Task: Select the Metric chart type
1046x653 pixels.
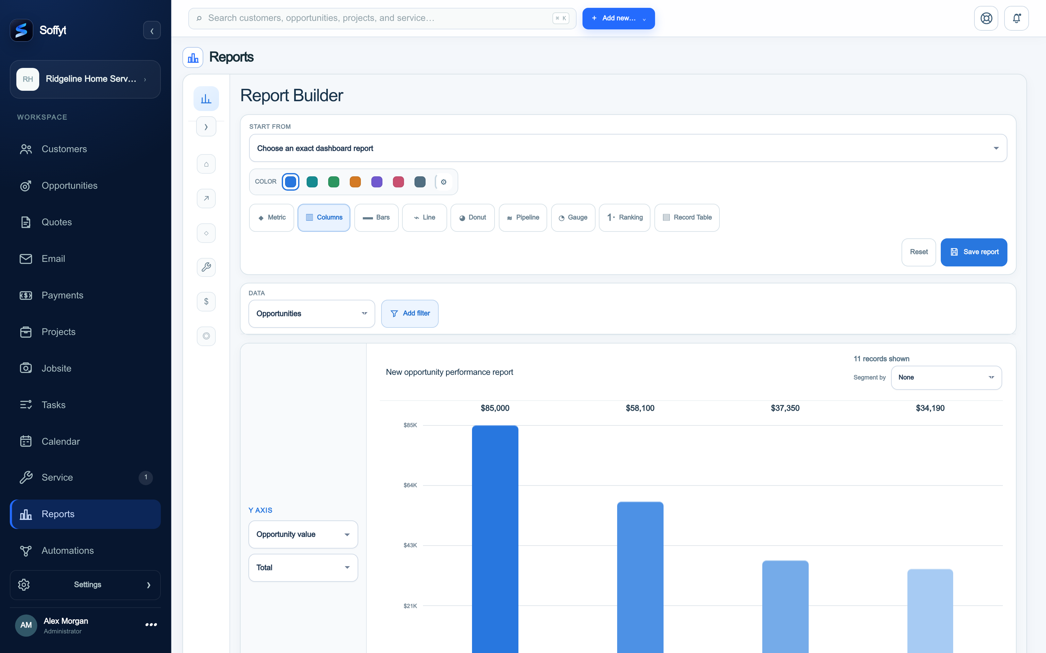Action: pos(271,218)
